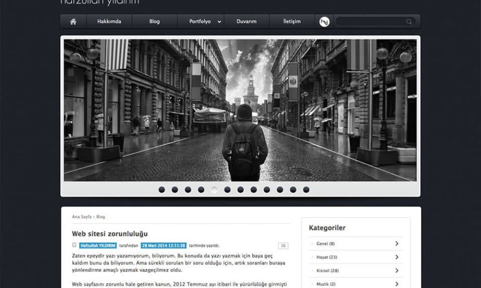Click the arrow icon next to Hayat
The height and width of the screenshot is (288, 481).
click(x=397, y=257)
